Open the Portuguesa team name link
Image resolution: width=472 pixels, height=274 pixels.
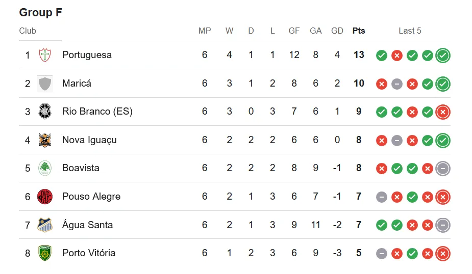pyautogui.click(x=87, y=55)
